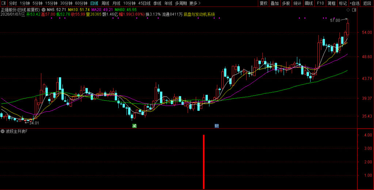This screenshot has height=190, width=374.
Task: Toggle the left sidebar panel icon
Action: point(4,3)
